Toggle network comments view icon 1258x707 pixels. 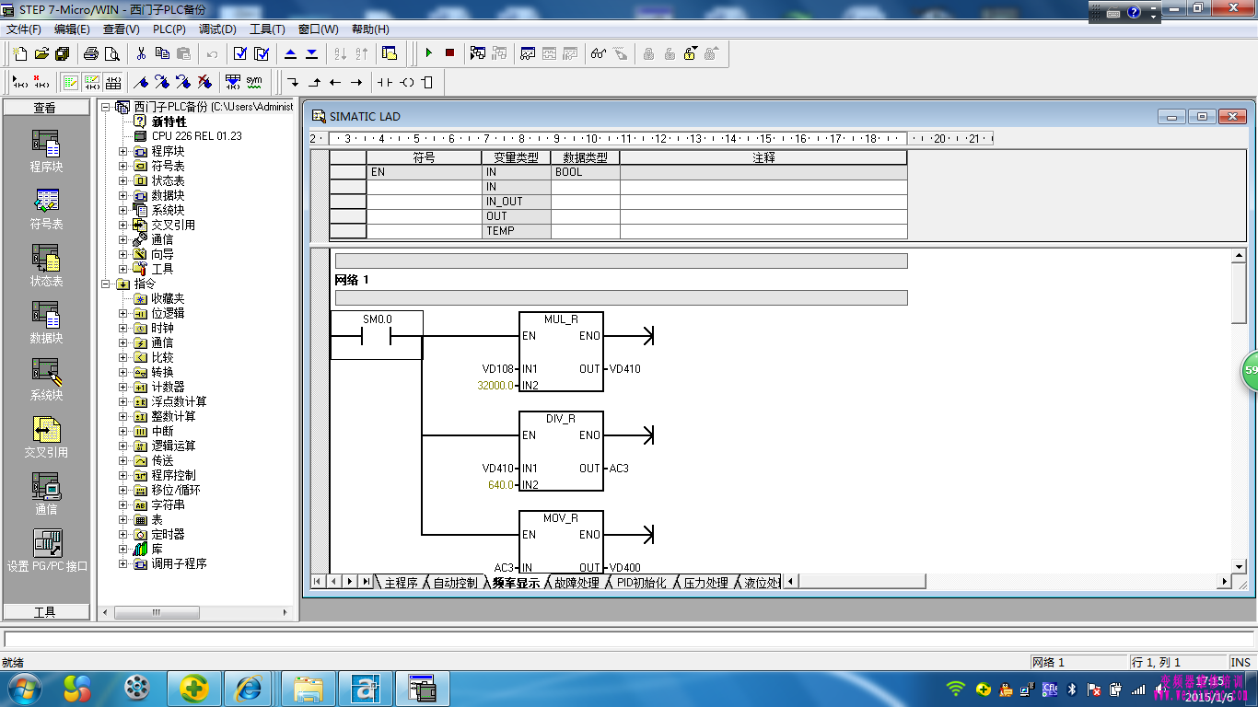[92, 82]
